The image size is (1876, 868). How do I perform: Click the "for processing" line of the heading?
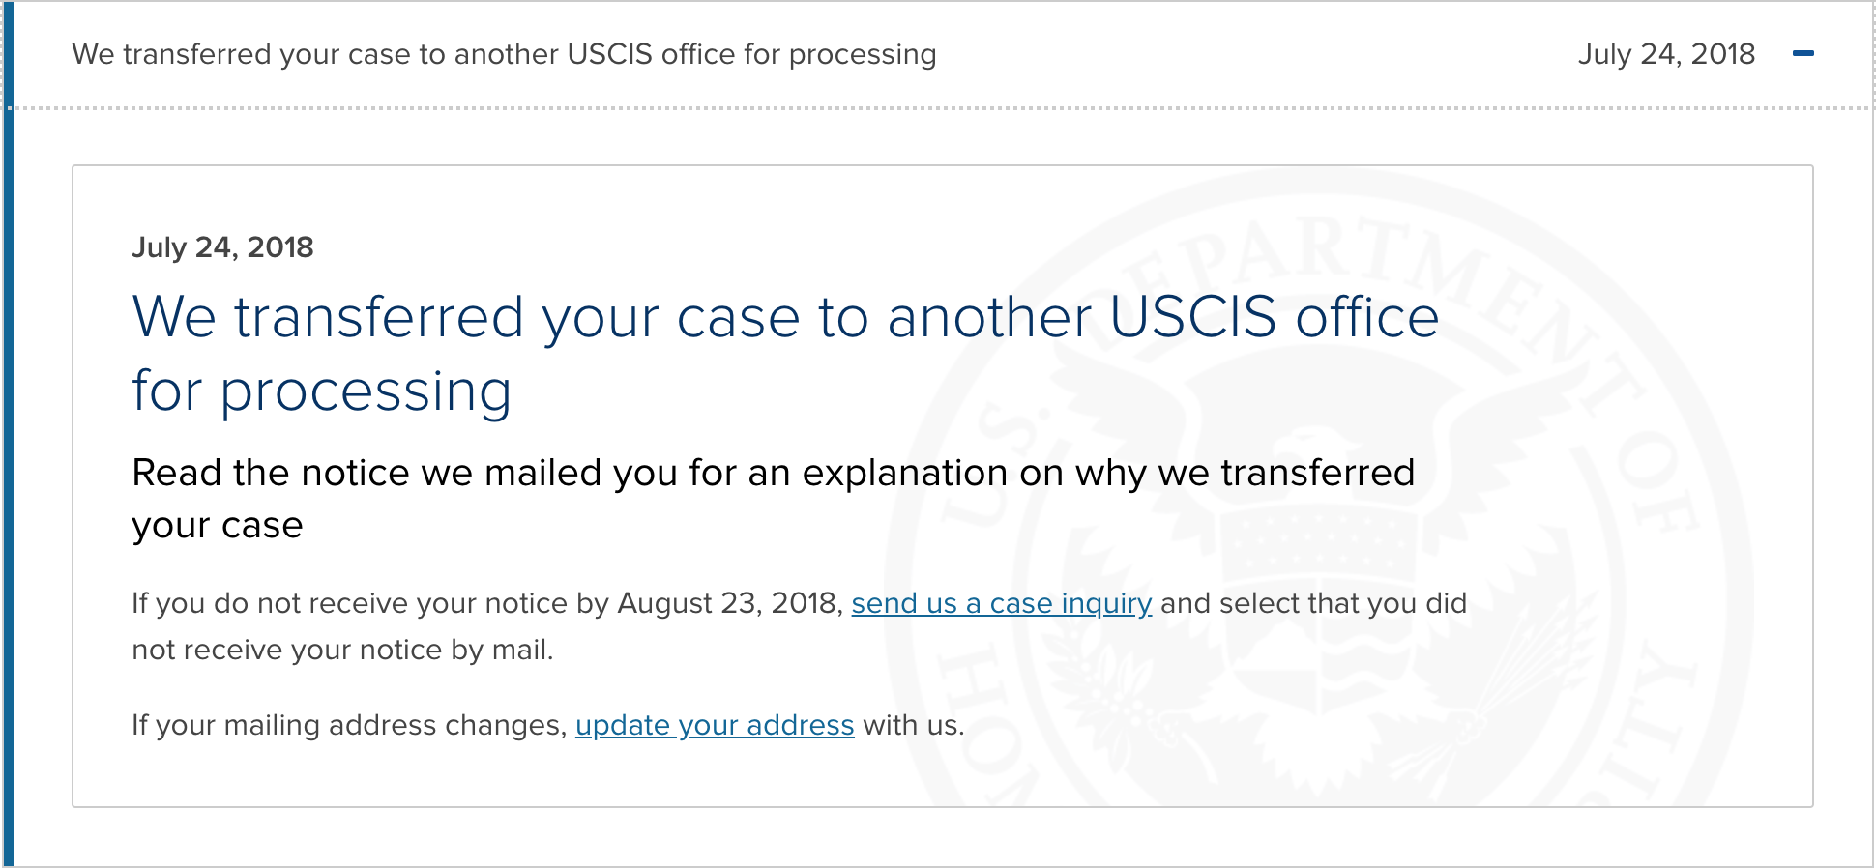322,391
